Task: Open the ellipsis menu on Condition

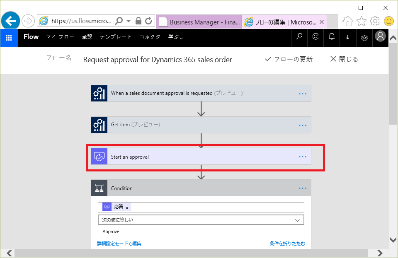Action: click(x=303, y=188)
